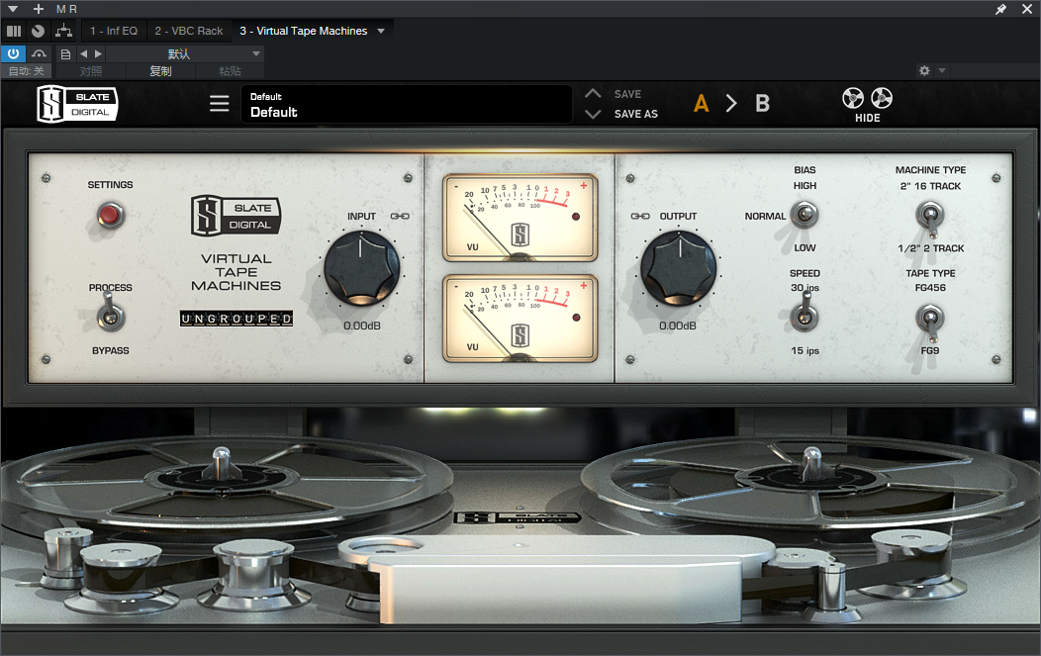This screenshot has width=1041, height=656.
Task: Open the preset file document icon
Action: click(65, 53)
